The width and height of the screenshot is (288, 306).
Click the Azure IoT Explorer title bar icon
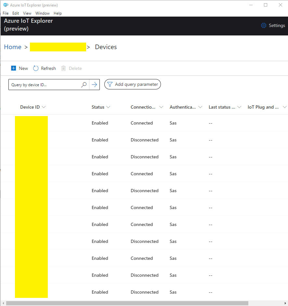coord(6,5)
